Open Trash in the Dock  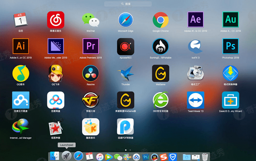click(x=205, y=157)
